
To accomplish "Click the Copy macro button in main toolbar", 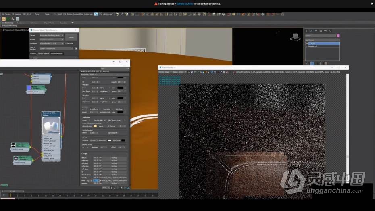I will (x=37, y=14).
